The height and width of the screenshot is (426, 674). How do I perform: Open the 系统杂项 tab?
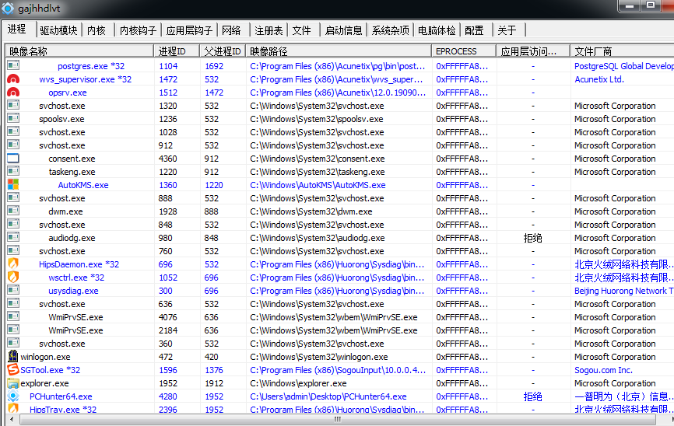click(x=390, y=30)
